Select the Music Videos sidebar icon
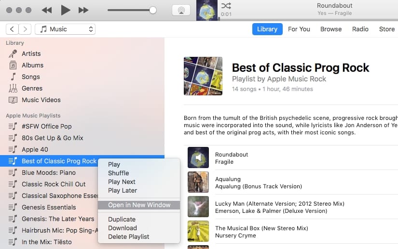 13,100
